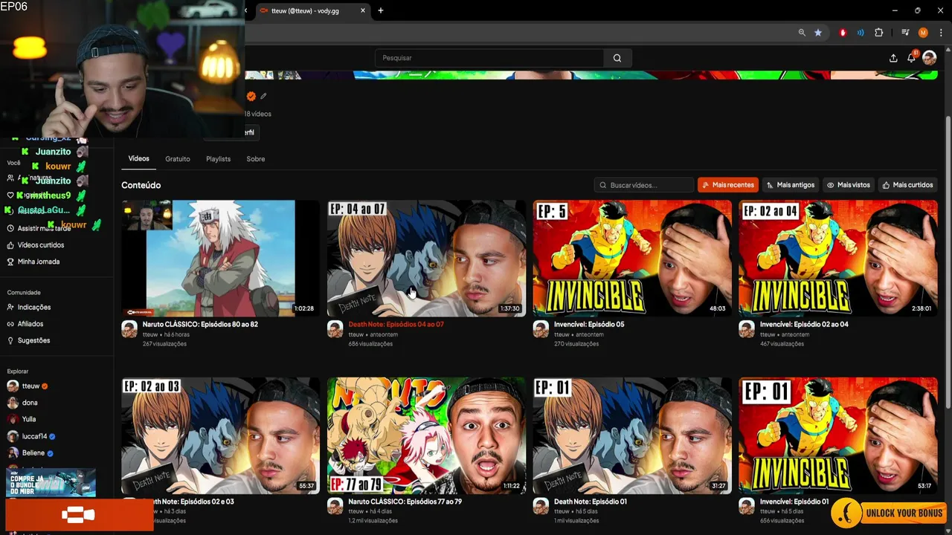Click the Pesquisar search field

(x=489, y=58)
